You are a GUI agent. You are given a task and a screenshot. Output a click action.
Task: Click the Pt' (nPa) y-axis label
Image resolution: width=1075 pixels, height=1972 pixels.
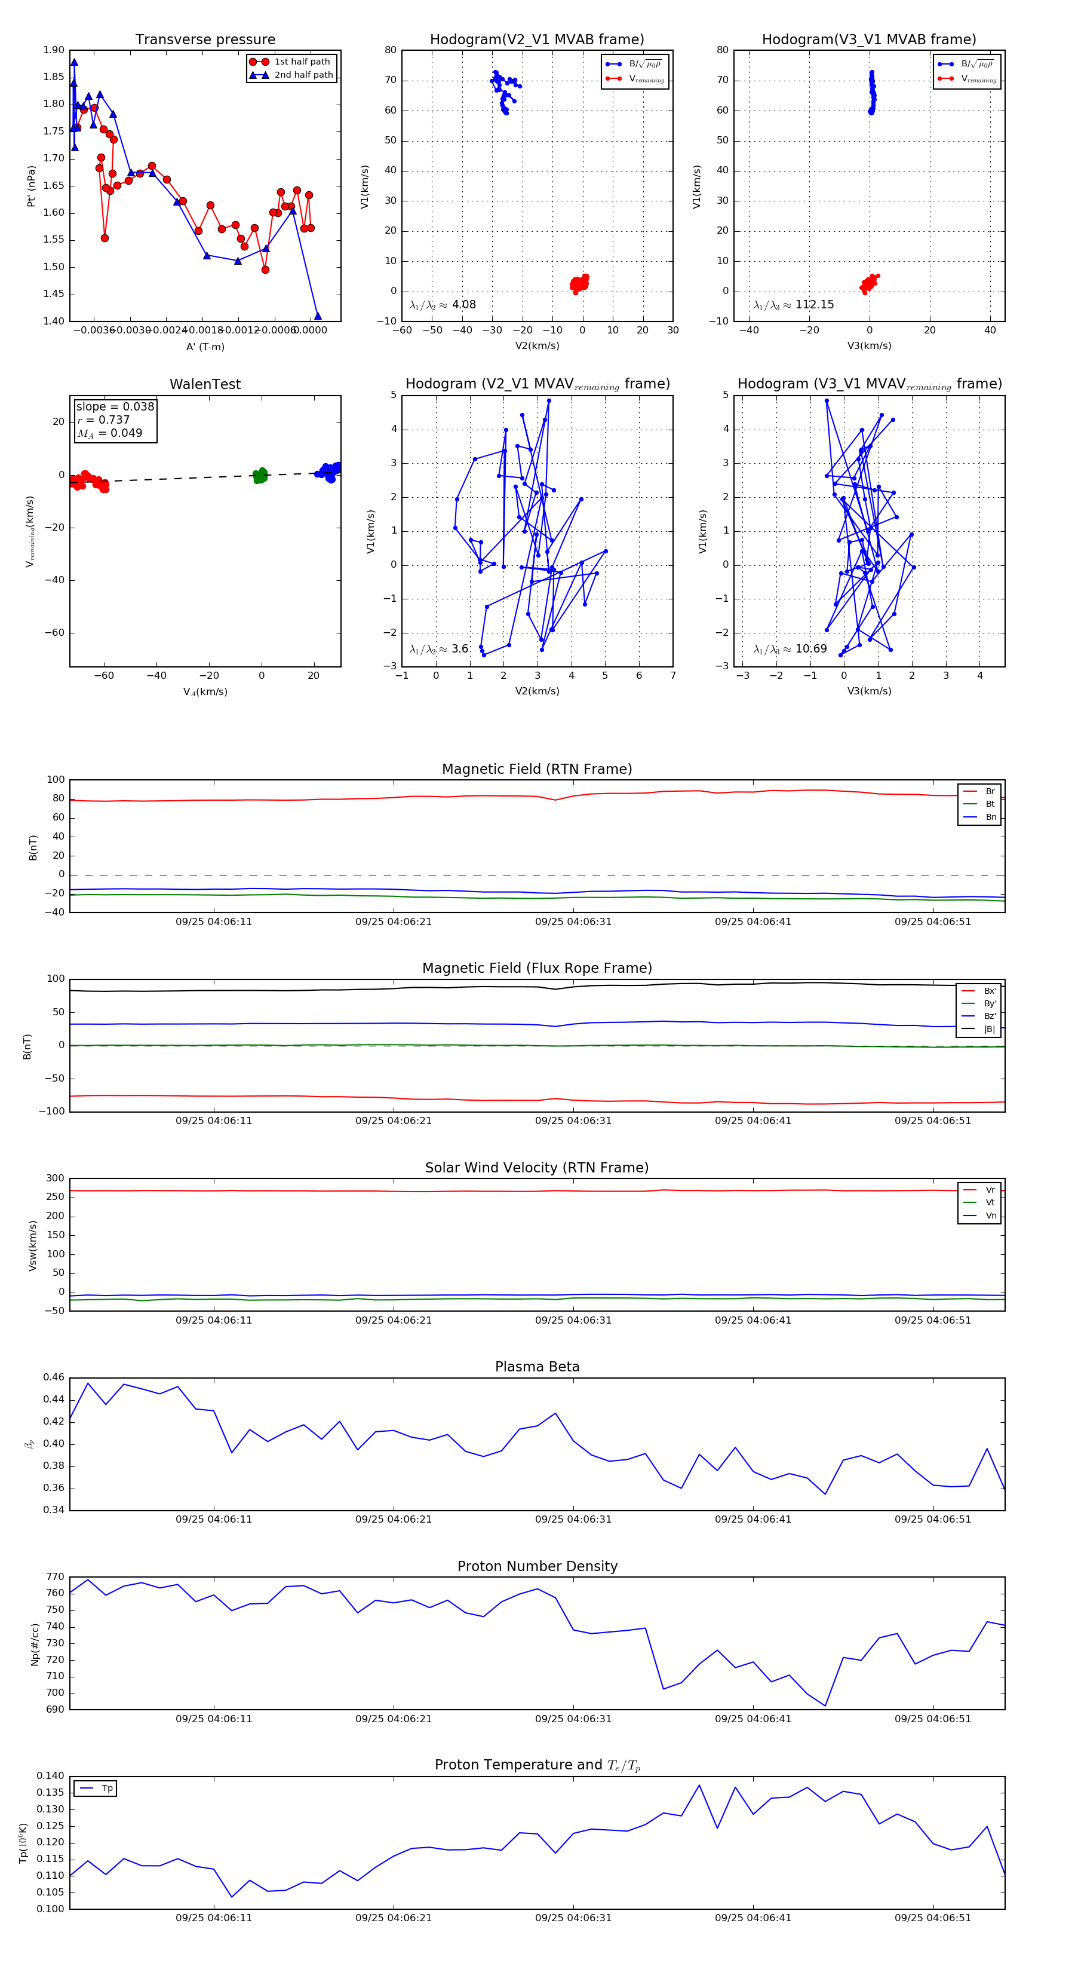(x=32, y=186)
